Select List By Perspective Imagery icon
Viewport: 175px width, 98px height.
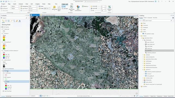20,21
